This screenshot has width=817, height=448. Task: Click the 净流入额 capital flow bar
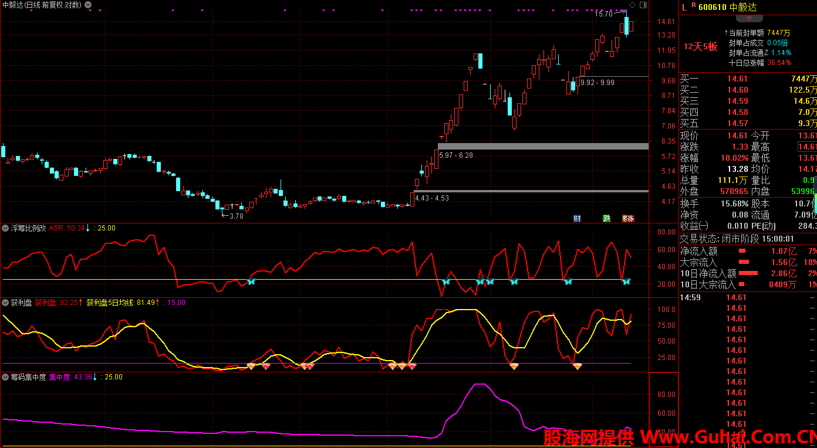click(x=742, y=251)
